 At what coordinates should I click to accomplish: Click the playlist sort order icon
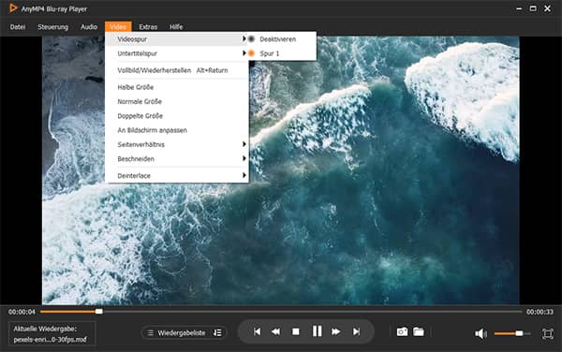(x=217, y=332)
